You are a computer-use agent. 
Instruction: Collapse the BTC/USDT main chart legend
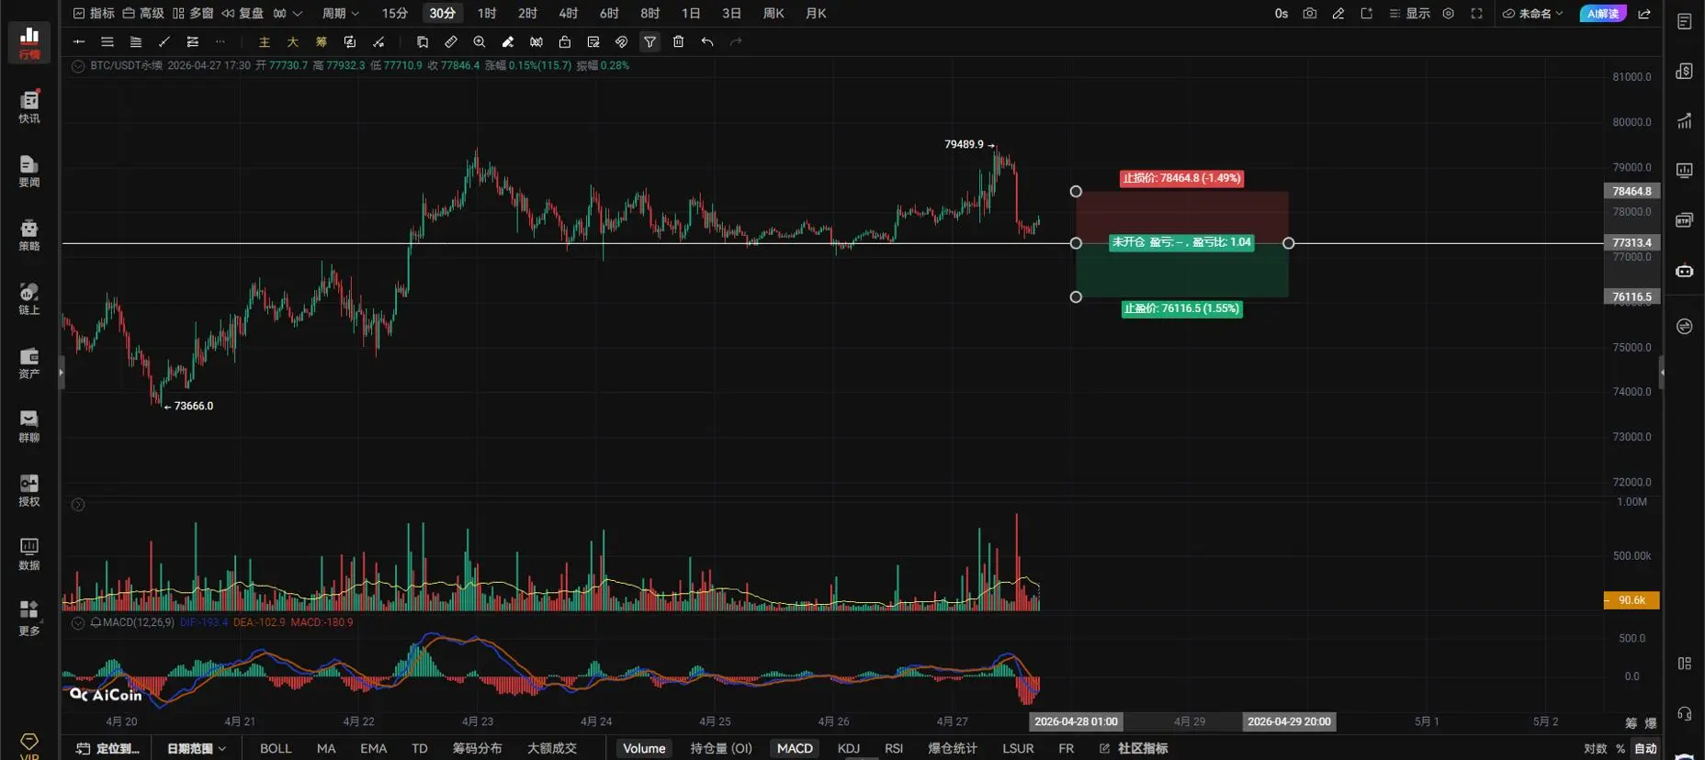(78, 66)
